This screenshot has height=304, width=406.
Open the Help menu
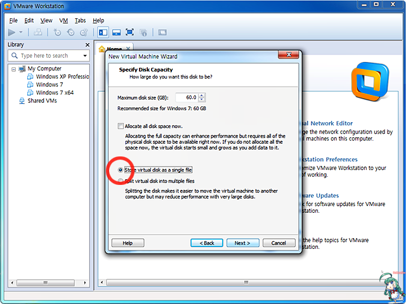[x=98, y=20]
